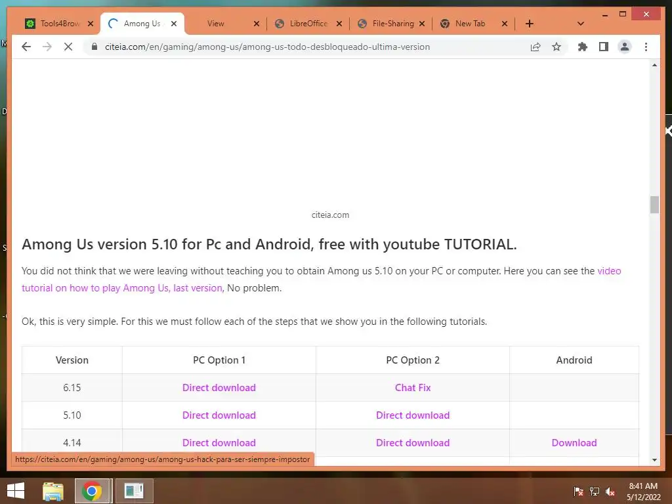Open Action Center flag in tray

[x=578, y=492]
